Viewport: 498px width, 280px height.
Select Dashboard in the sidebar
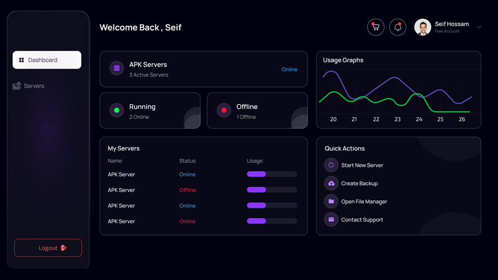point(47,60)
